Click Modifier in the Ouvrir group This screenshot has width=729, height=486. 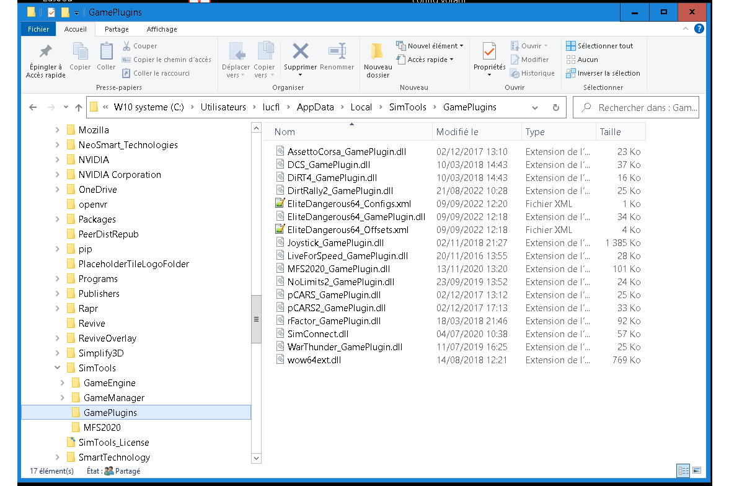click(530, 60)
